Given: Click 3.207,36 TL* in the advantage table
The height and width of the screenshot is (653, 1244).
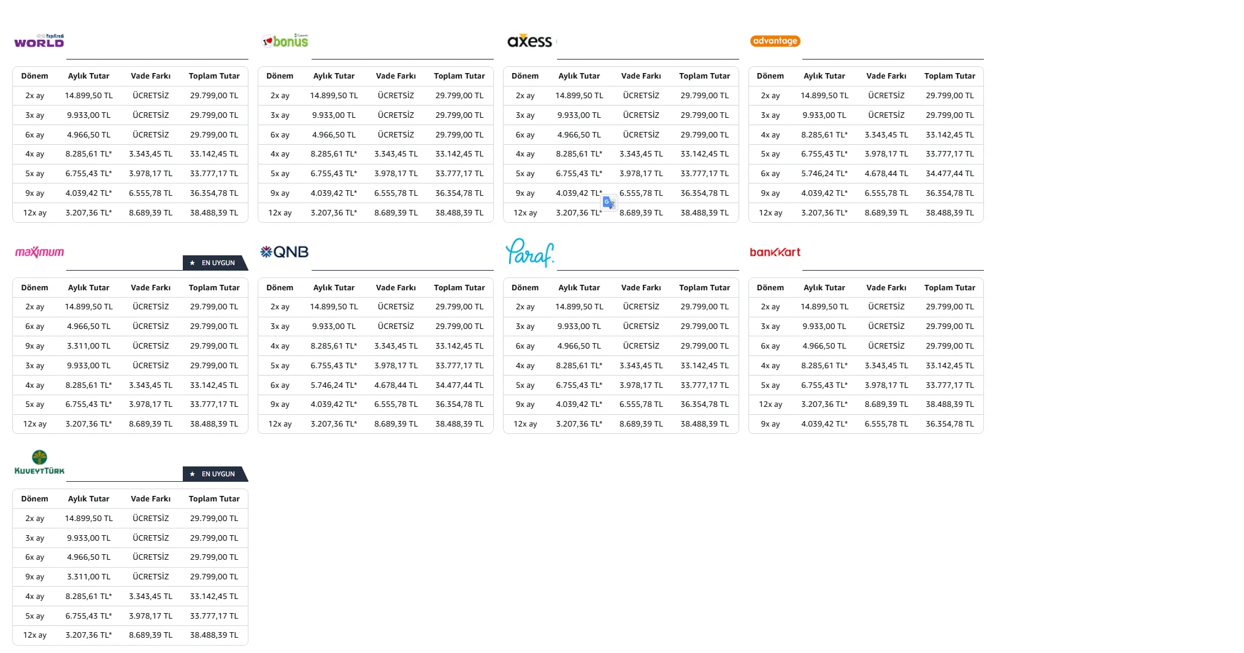Looking at the screenshot, I should coord(824,213).
